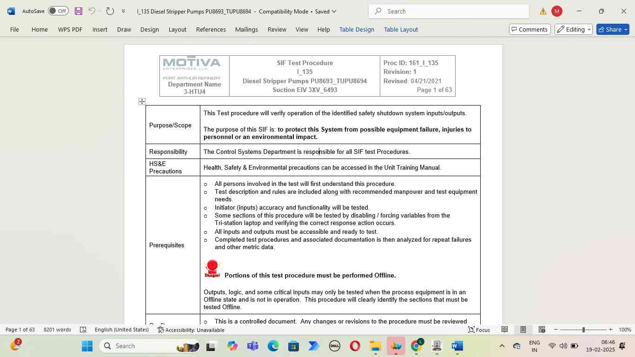The height and width of the screenshot is (357, 635).
Task: Open the Comments pane button
Action: 530,29
